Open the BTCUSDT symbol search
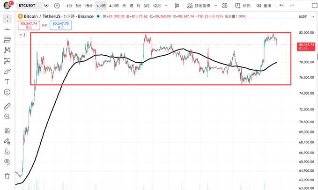The image size is (318, 190). [27, 6]
